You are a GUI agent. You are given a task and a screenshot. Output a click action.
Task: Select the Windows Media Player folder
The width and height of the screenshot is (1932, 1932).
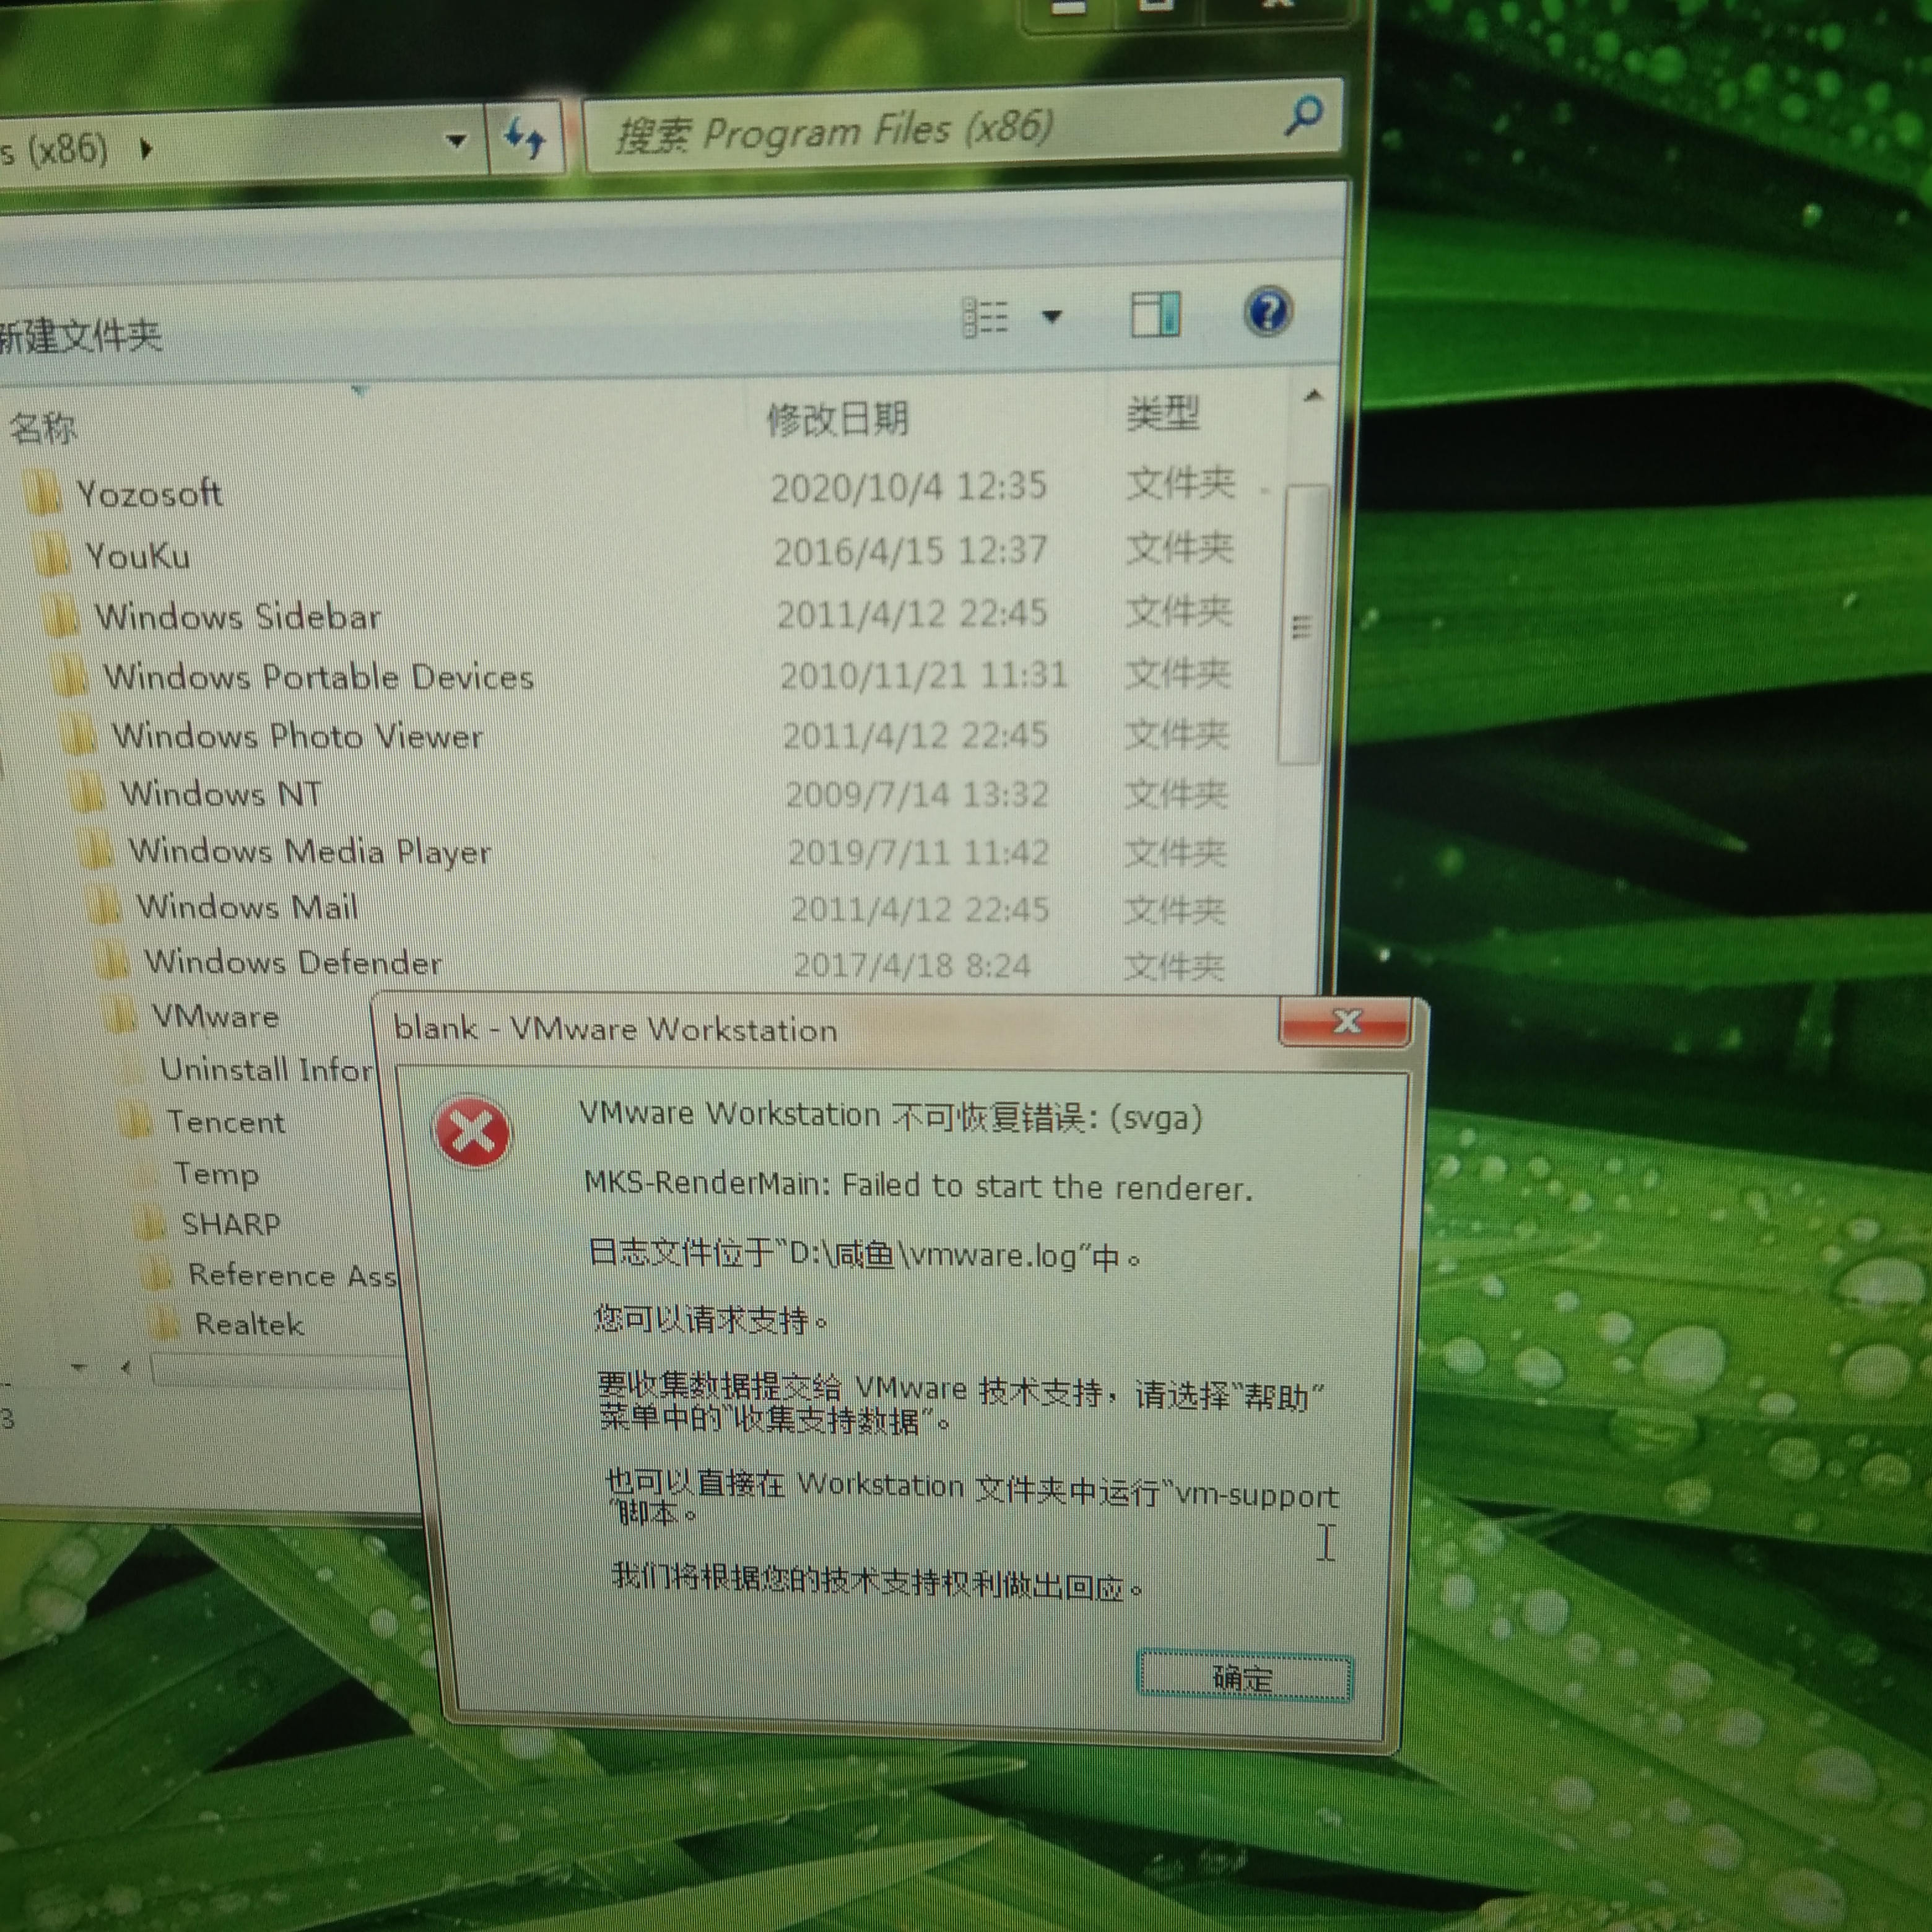pos(310,851)
